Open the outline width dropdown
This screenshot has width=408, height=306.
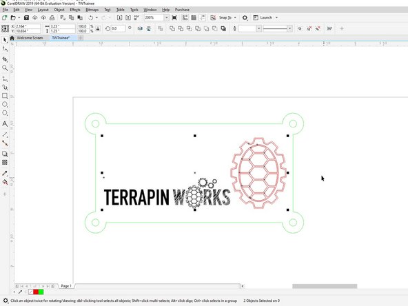pos(258,29)
